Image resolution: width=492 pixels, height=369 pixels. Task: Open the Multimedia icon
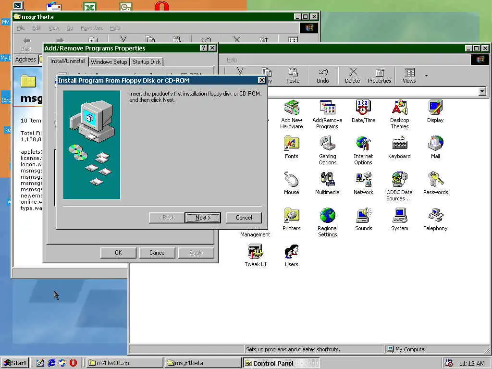click(x=327, y=183)
